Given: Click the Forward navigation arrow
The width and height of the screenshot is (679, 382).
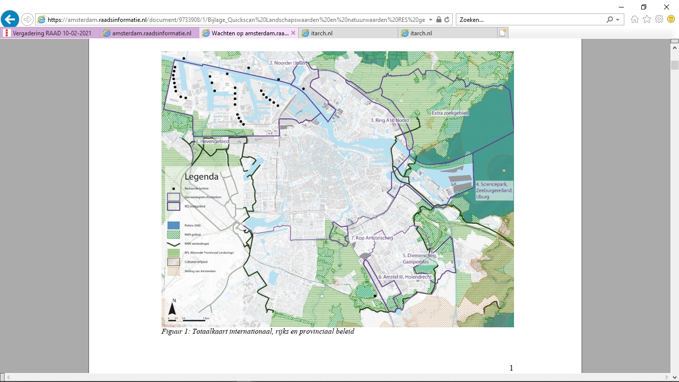Looking at the screenshot, I should click(27, 19).
